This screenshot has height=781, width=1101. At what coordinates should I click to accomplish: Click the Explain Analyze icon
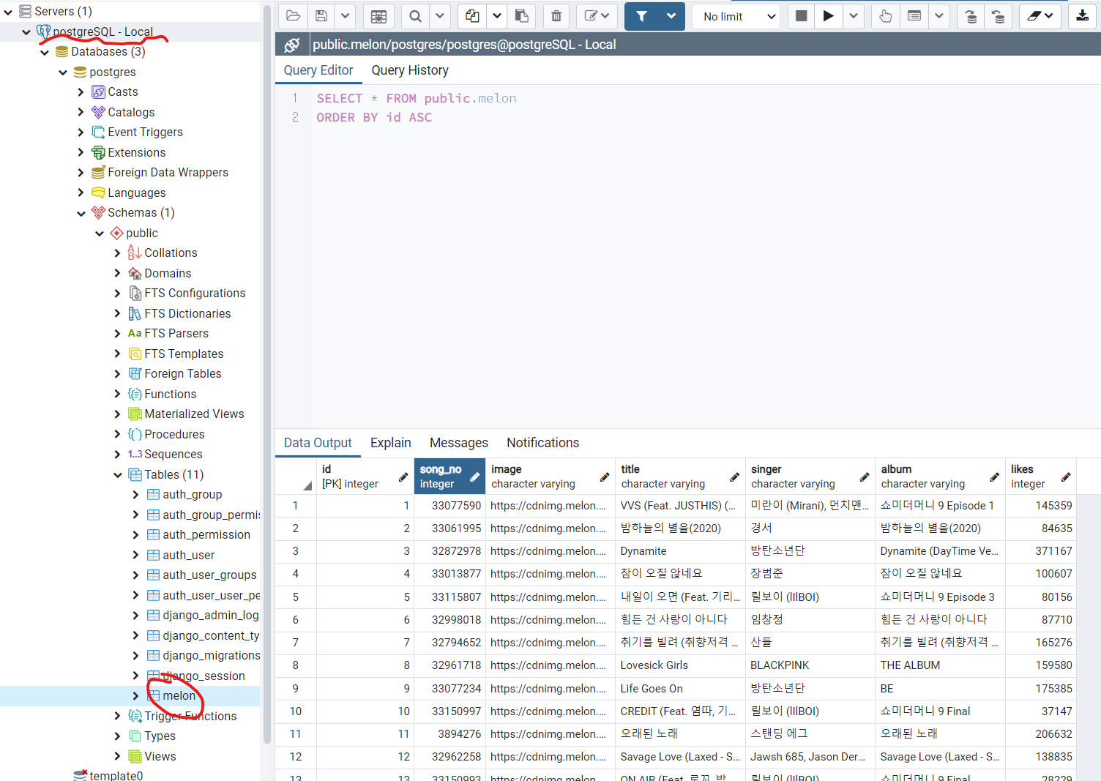pyautogui.click(x=914, y=16)
